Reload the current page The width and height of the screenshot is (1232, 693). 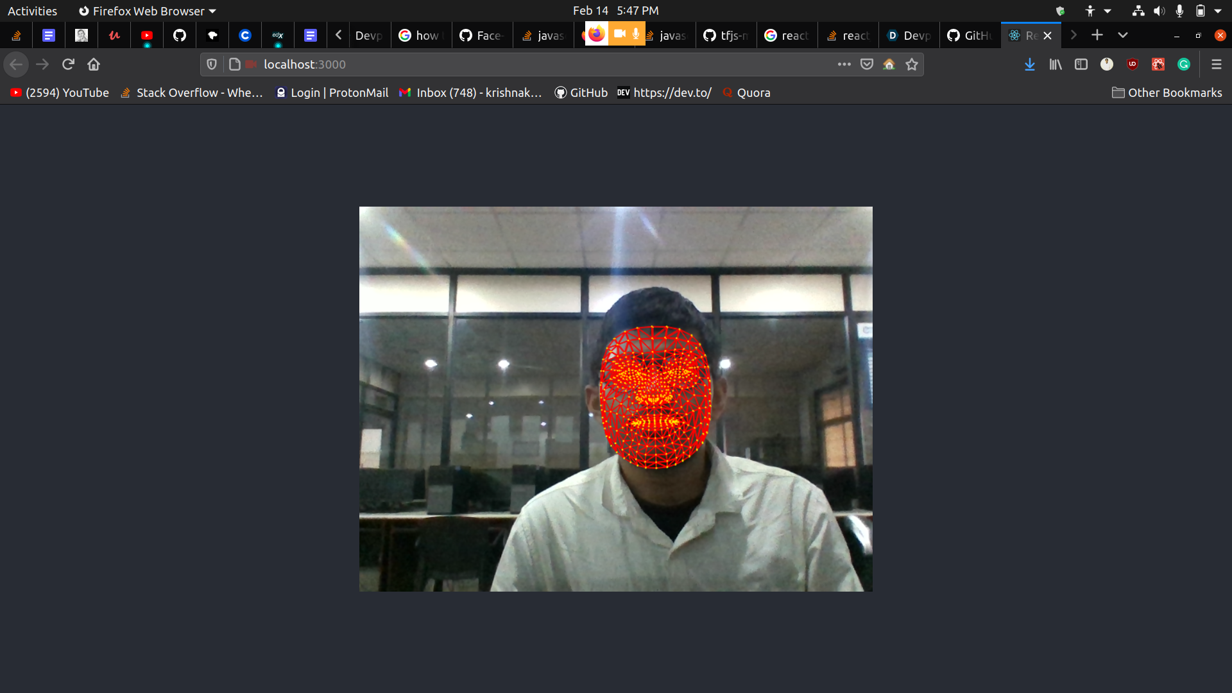point(68,64)
